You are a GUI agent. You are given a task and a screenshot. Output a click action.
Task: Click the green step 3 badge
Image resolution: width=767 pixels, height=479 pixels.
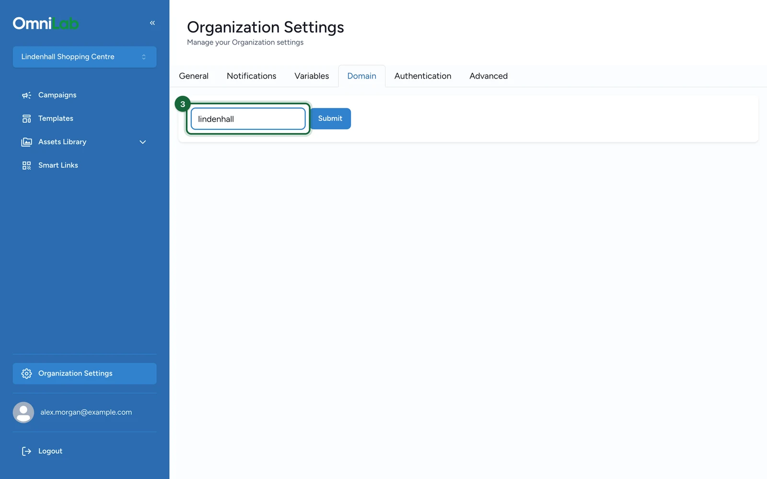click(183, 104)
